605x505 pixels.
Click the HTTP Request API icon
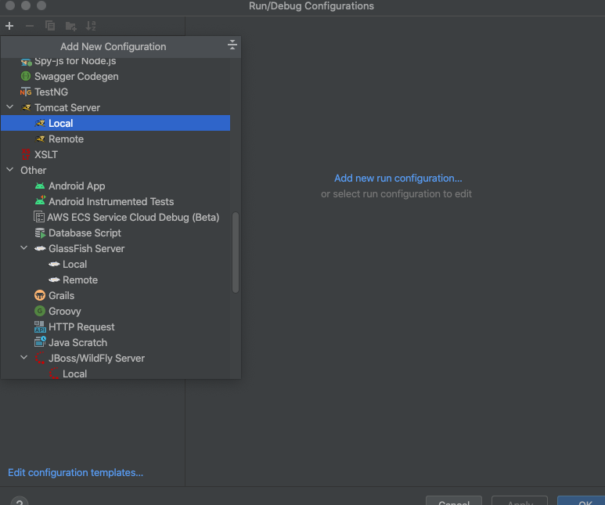pyautogui.click(x=40, y=326)
